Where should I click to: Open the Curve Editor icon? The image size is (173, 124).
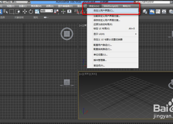158,11
